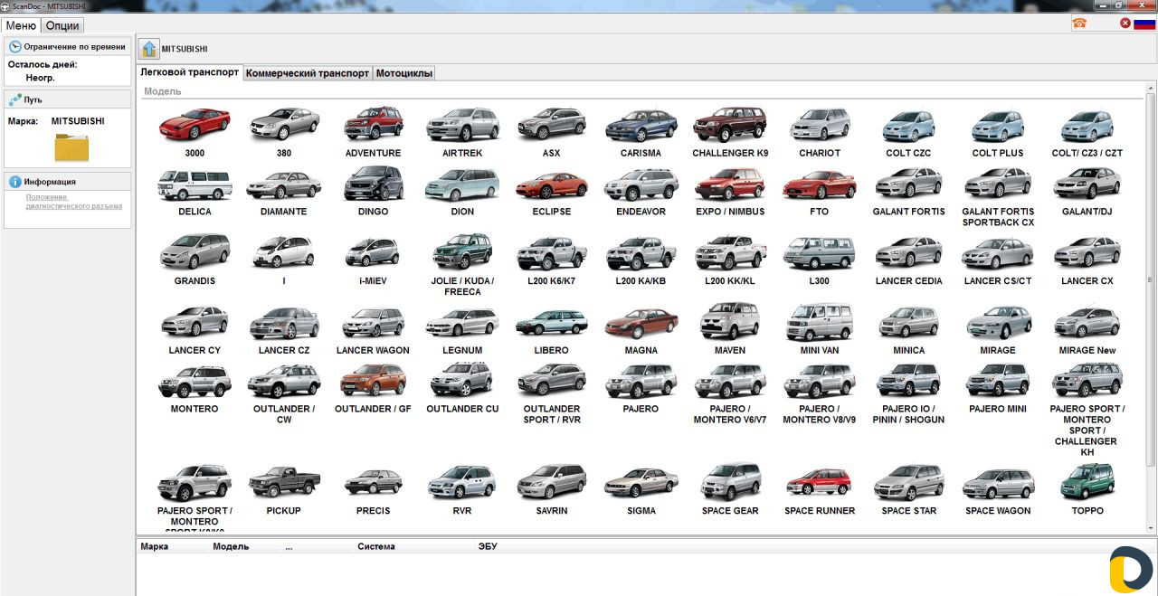This screenshot has height=596, width=1158.
Task: Open the CARISMA model
Action: coord(641,125)
